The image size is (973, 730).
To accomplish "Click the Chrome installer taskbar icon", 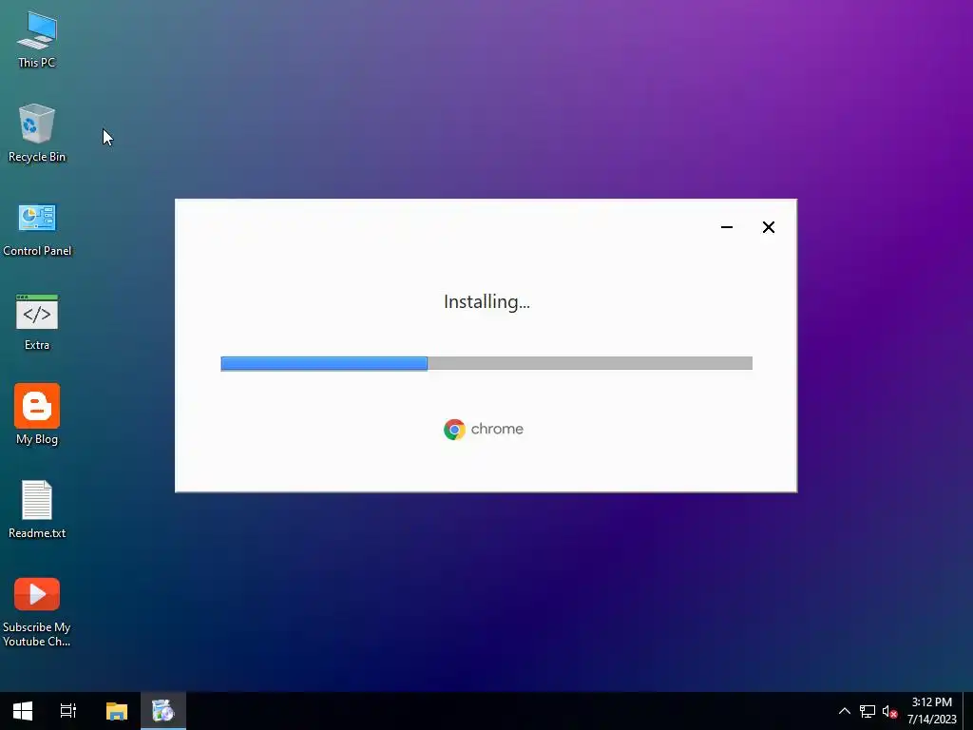I will pyautogui.click(x=163, y=711).
